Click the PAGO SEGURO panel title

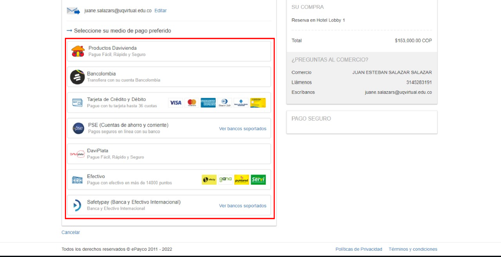[311, 119]
